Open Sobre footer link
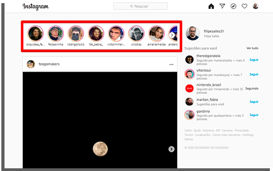273x171 pixels. tap(188, 131)
